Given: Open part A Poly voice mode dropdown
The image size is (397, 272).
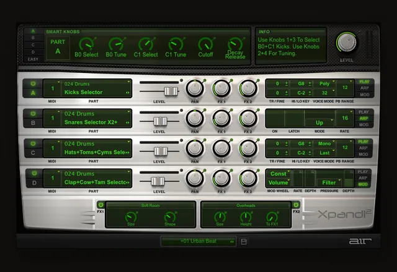Looking at the screenshot, I should coord(325,83).
